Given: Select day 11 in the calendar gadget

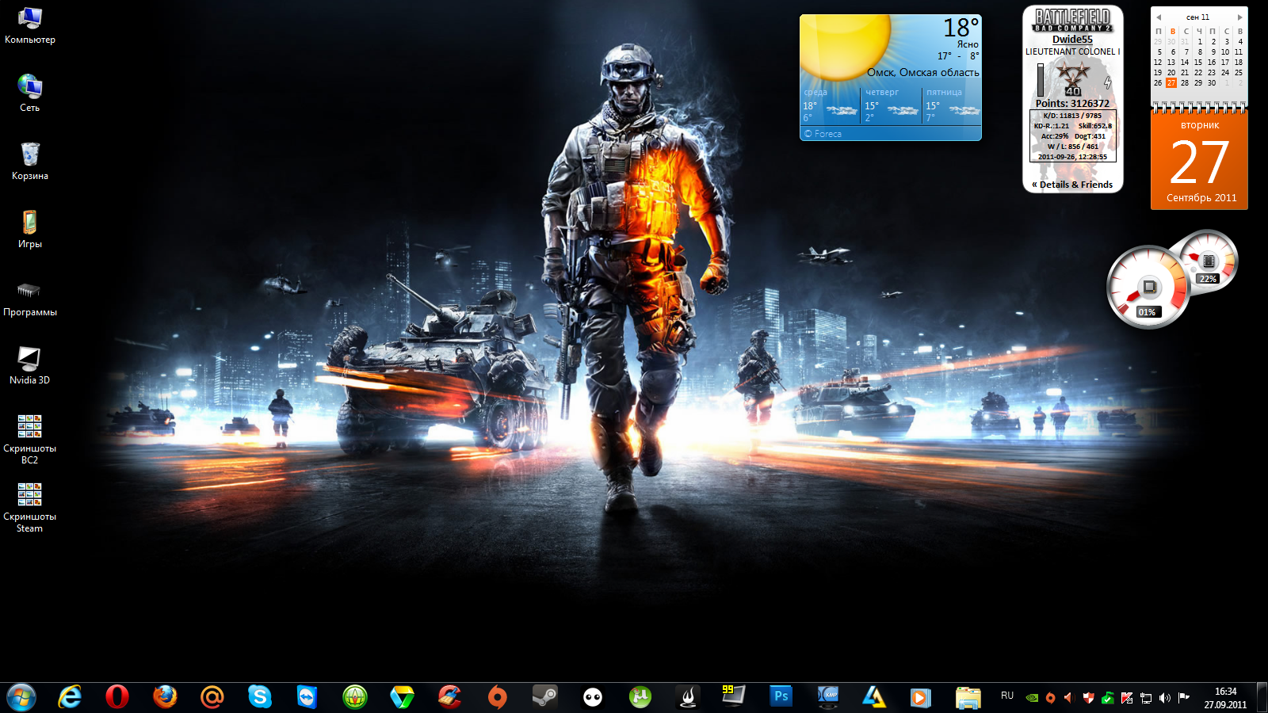Looking at the screenshot, I should 1239,52.
